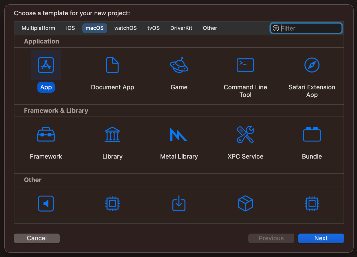This screenshot has height=257, width=357.
Task: Click the 'Choose a template for your new project' title
Action: [x=72, y=13]
